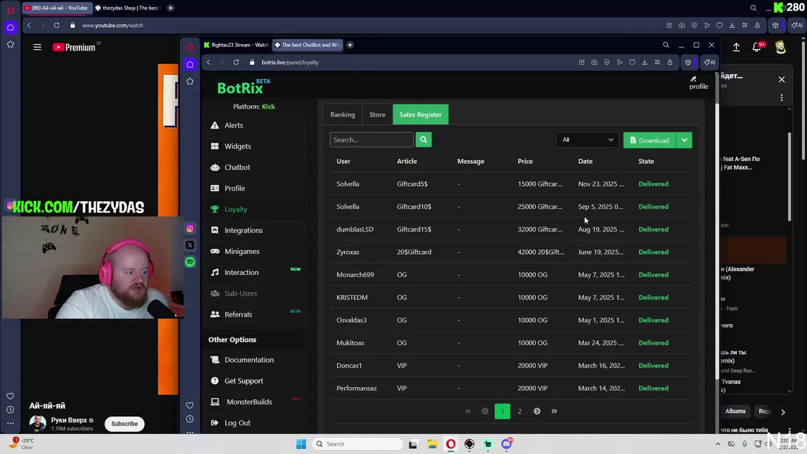807x454 pixels.
Task: Click the Price column header
Action: pyautogui.click(x=525, y=161)
